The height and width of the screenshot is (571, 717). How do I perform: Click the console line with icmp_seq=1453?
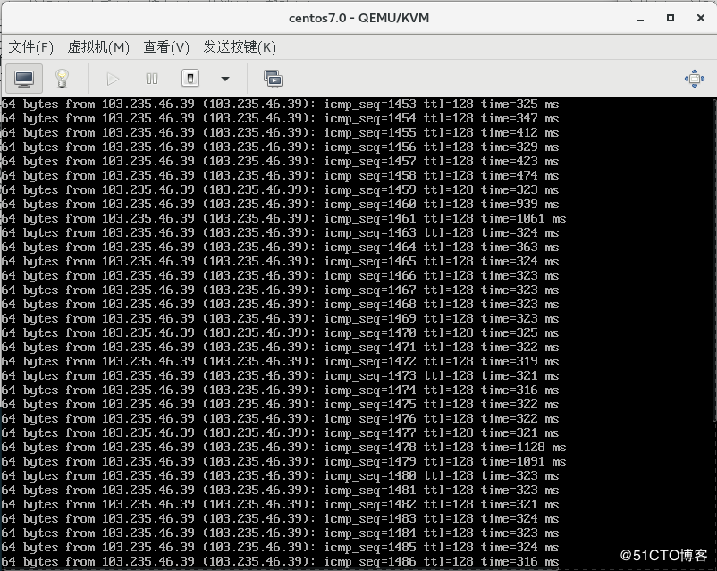(x=283, y=105)
